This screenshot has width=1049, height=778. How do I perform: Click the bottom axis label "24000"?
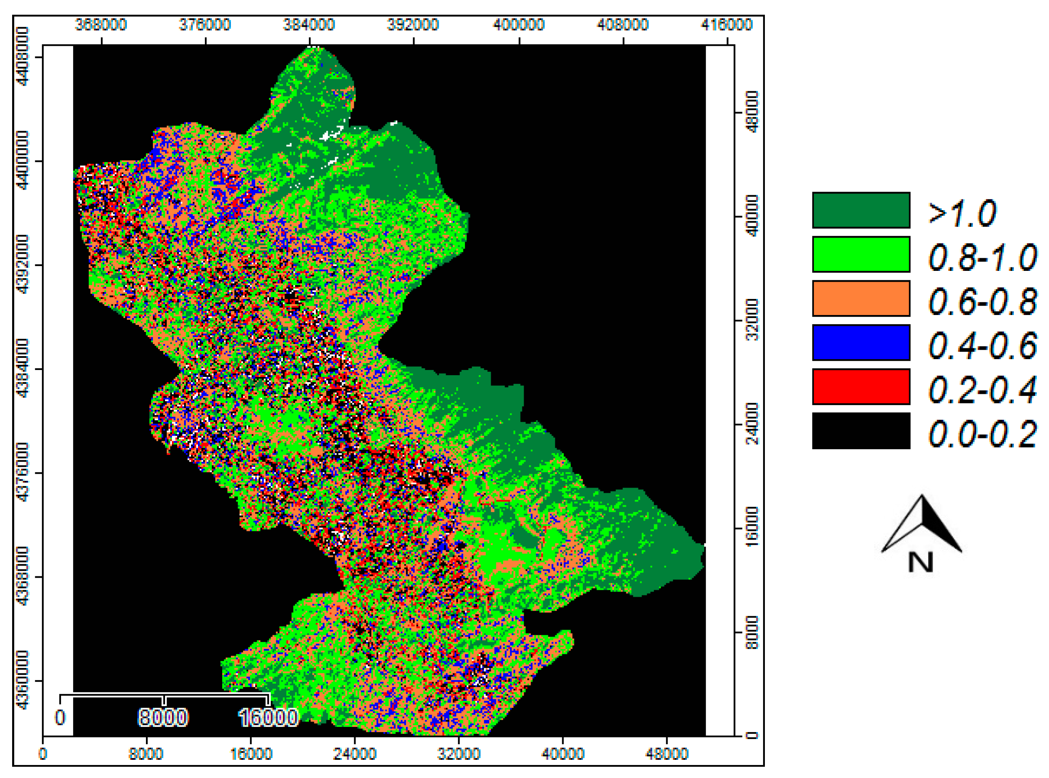pos(354,754)
